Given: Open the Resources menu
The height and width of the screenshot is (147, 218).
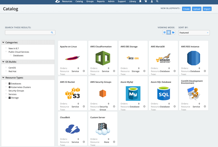Looking at the screenshot, I should pos(67,1).
